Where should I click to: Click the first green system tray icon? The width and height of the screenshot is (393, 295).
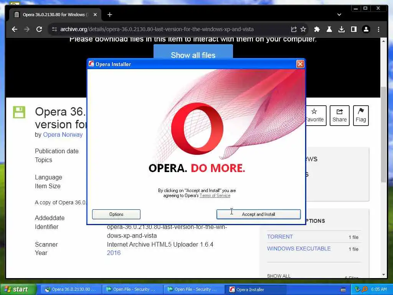point(357,289)
